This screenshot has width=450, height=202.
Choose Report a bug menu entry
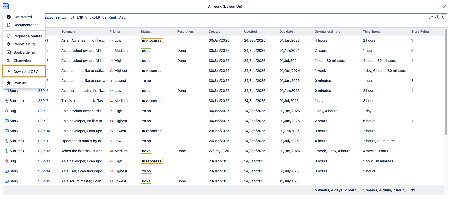pos(24,44)
